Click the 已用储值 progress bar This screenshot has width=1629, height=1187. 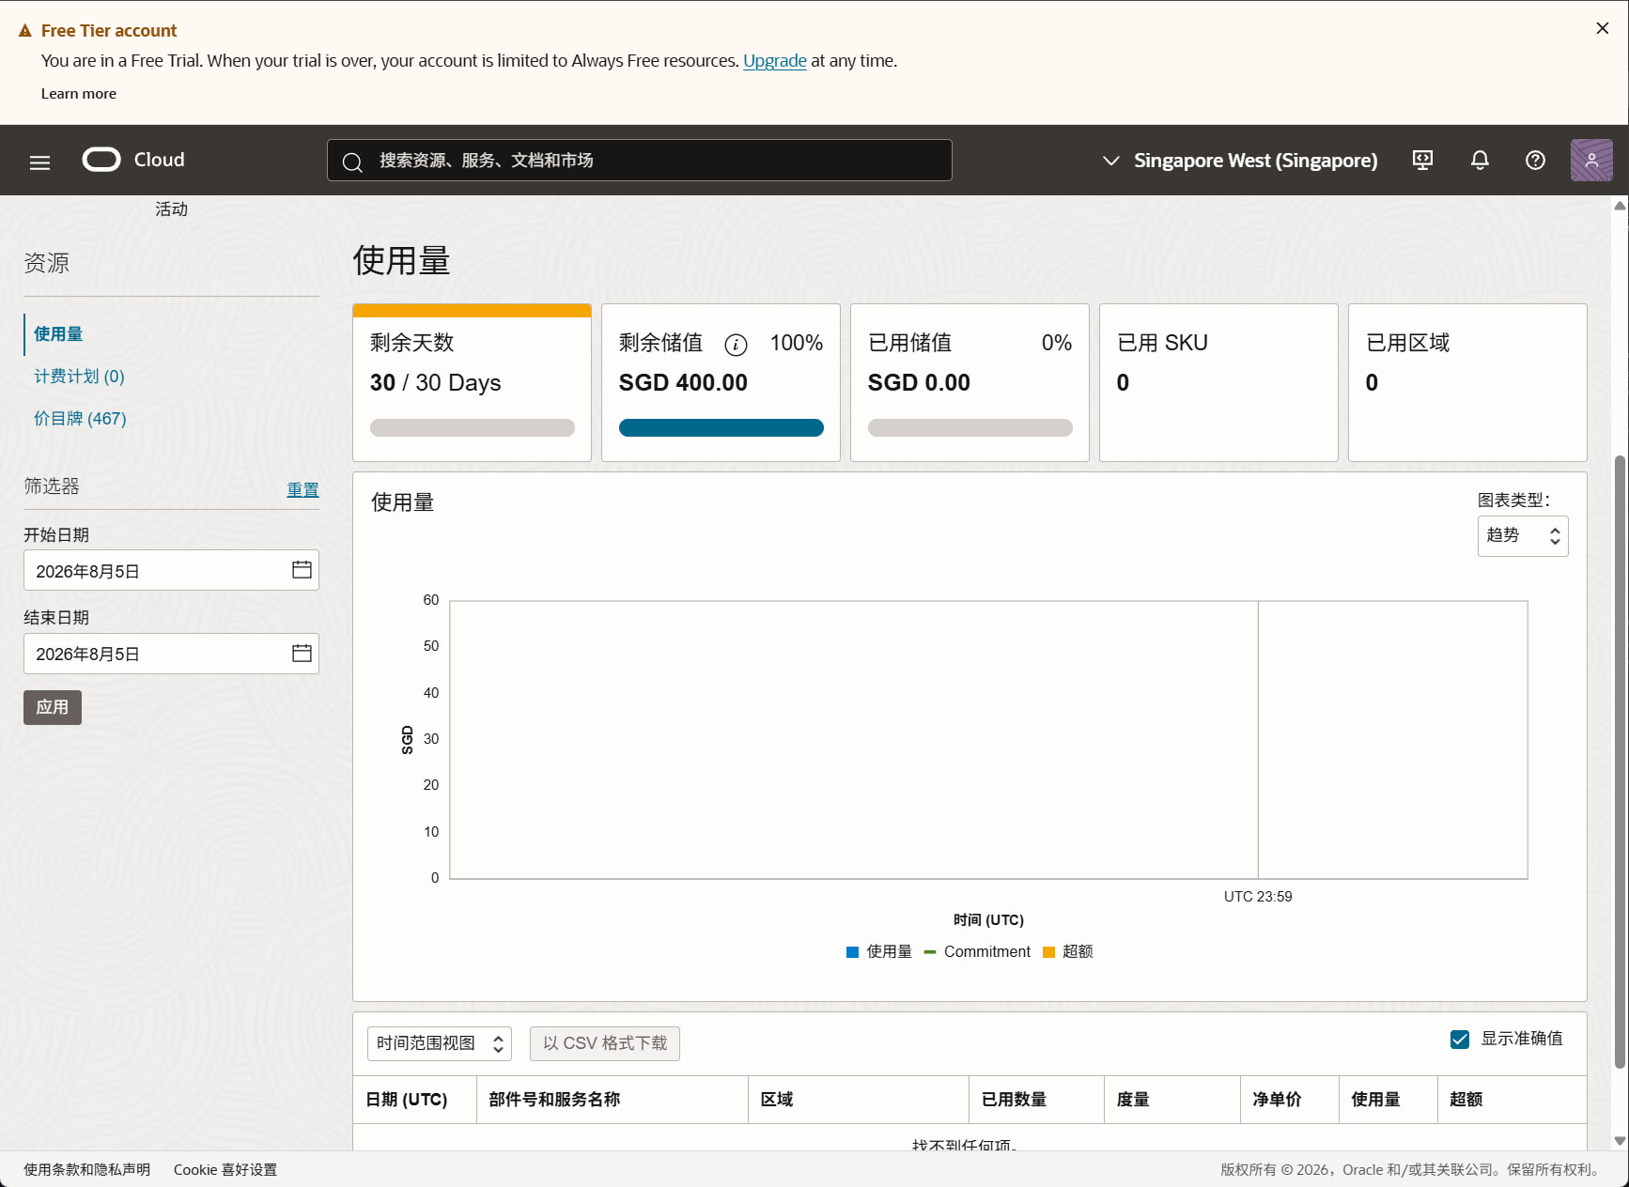click(970, 427)
